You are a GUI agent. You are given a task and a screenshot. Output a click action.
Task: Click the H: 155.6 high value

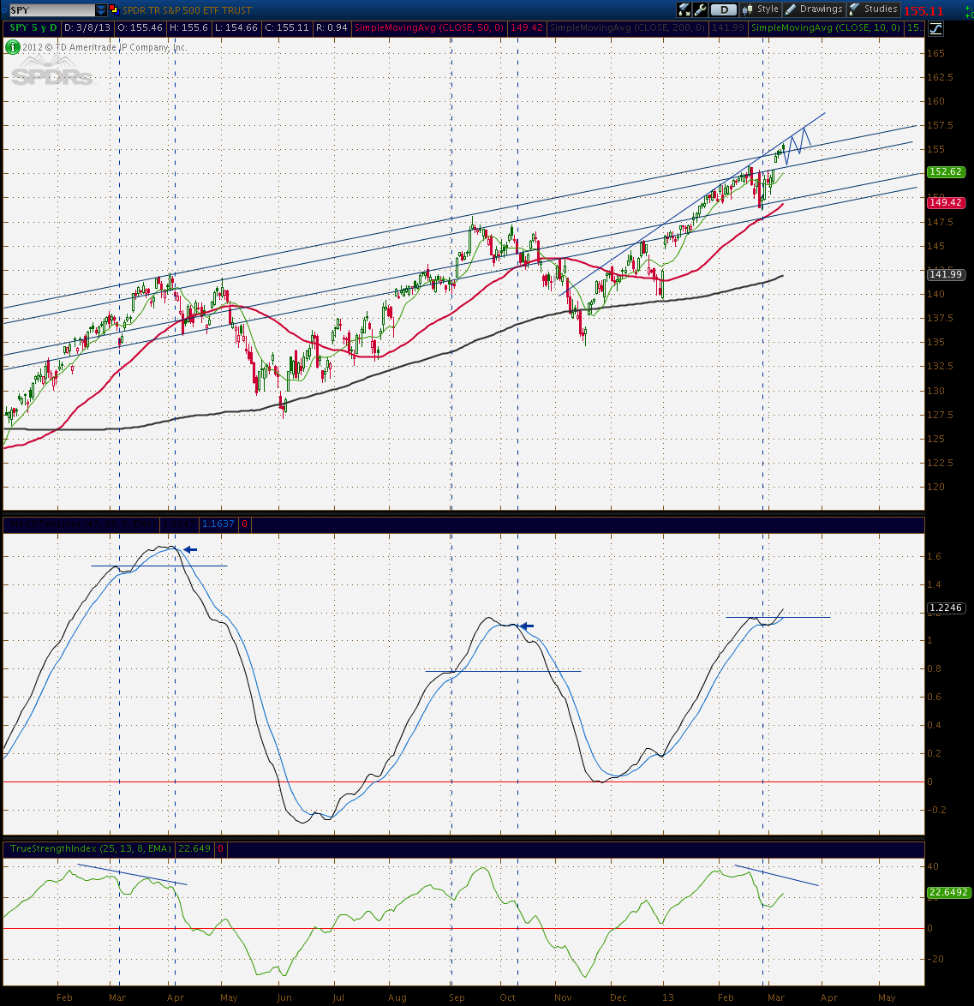[x=188, y=27]
